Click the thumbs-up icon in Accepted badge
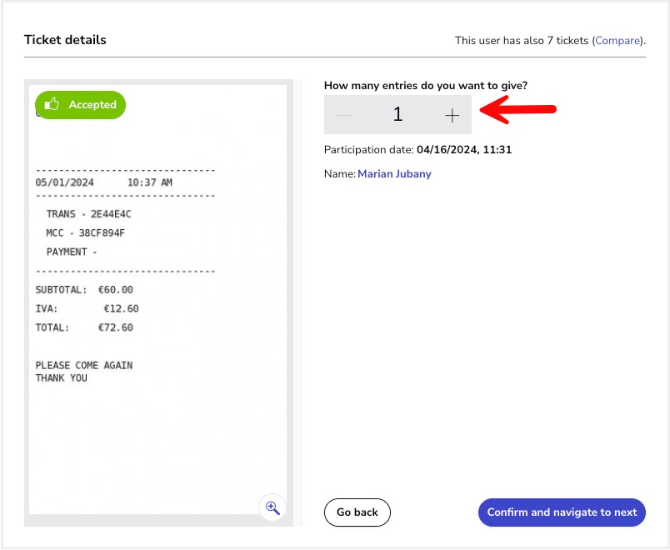This screenshot has height=550, width=670. (x=52, y=104)
